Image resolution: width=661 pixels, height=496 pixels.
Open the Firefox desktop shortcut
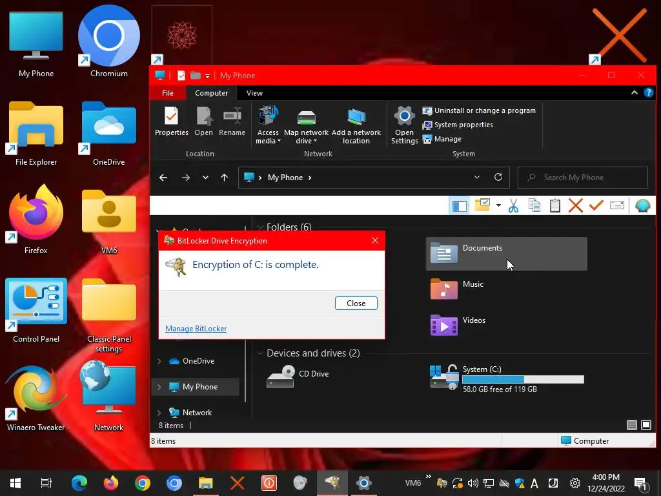click(x=36, y=220)
